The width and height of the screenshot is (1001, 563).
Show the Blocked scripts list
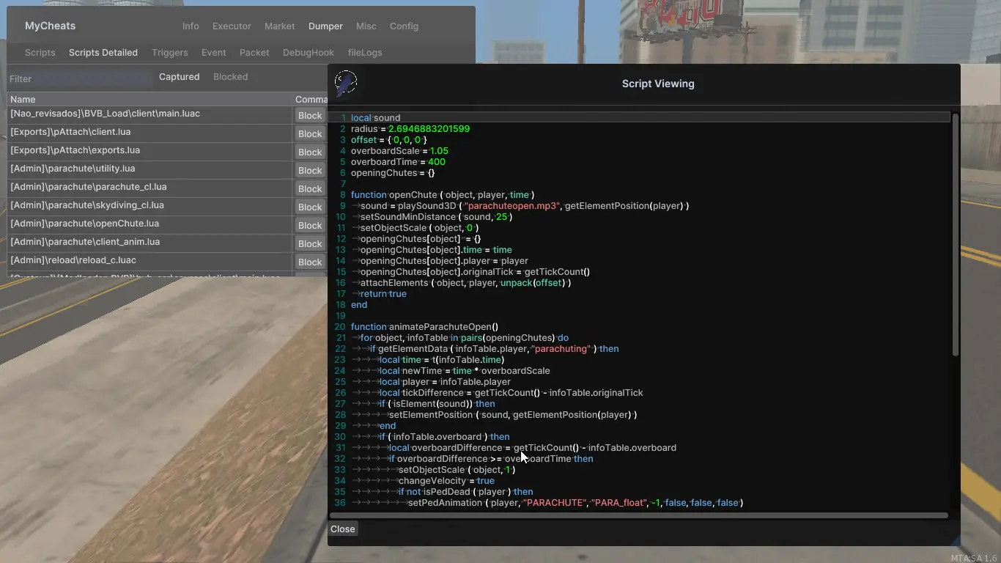tap(230, 76)
